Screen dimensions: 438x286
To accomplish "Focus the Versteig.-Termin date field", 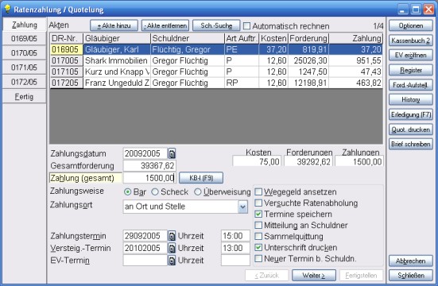I will point(145,248).
